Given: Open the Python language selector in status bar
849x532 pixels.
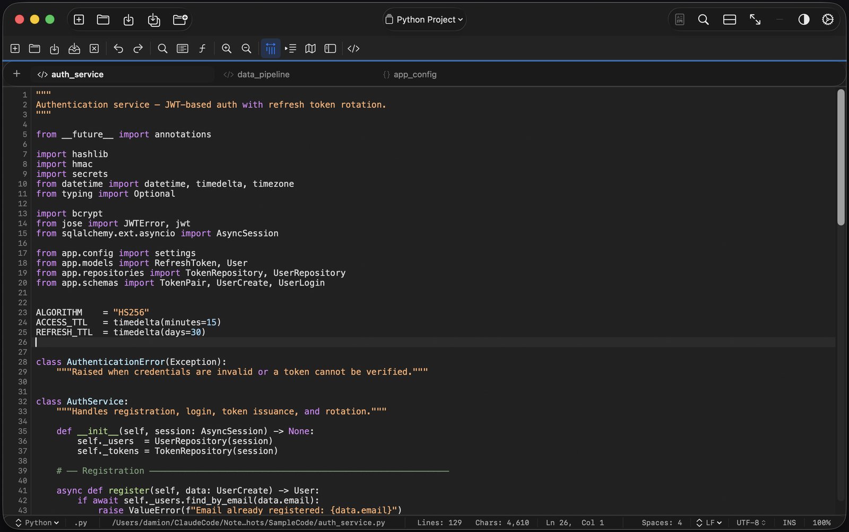Looking at the screenshot, I should point(37,522).
